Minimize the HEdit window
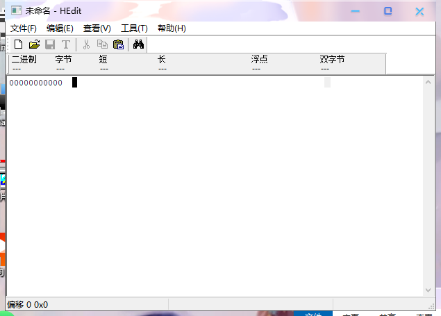Image resolution: width=441 pixels, height=316 pixels. [x=356, y=11]
